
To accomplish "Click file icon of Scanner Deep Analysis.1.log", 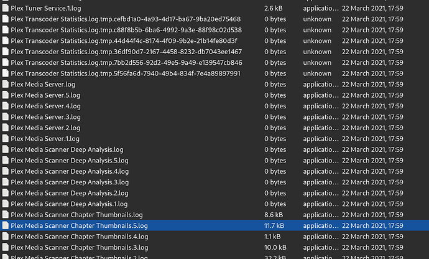I will [x=5, y=204].
